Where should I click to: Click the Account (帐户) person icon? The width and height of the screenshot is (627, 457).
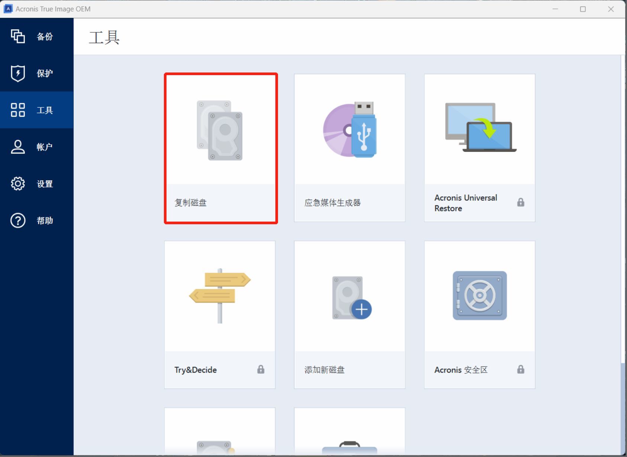tap(18, 147)
